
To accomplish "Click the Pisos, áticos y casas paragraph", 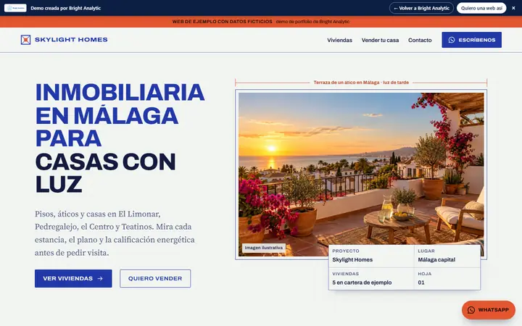I will tap(115, 233).
